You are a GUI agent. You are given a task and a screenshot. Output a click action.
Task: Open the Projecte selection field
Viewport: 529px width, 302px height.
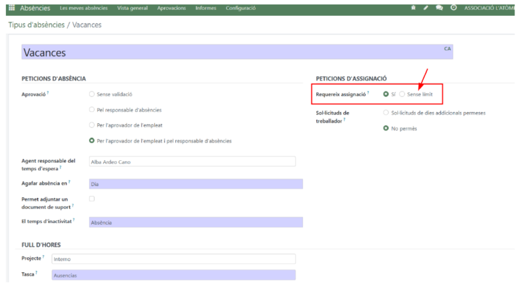[x=173, y=259]
